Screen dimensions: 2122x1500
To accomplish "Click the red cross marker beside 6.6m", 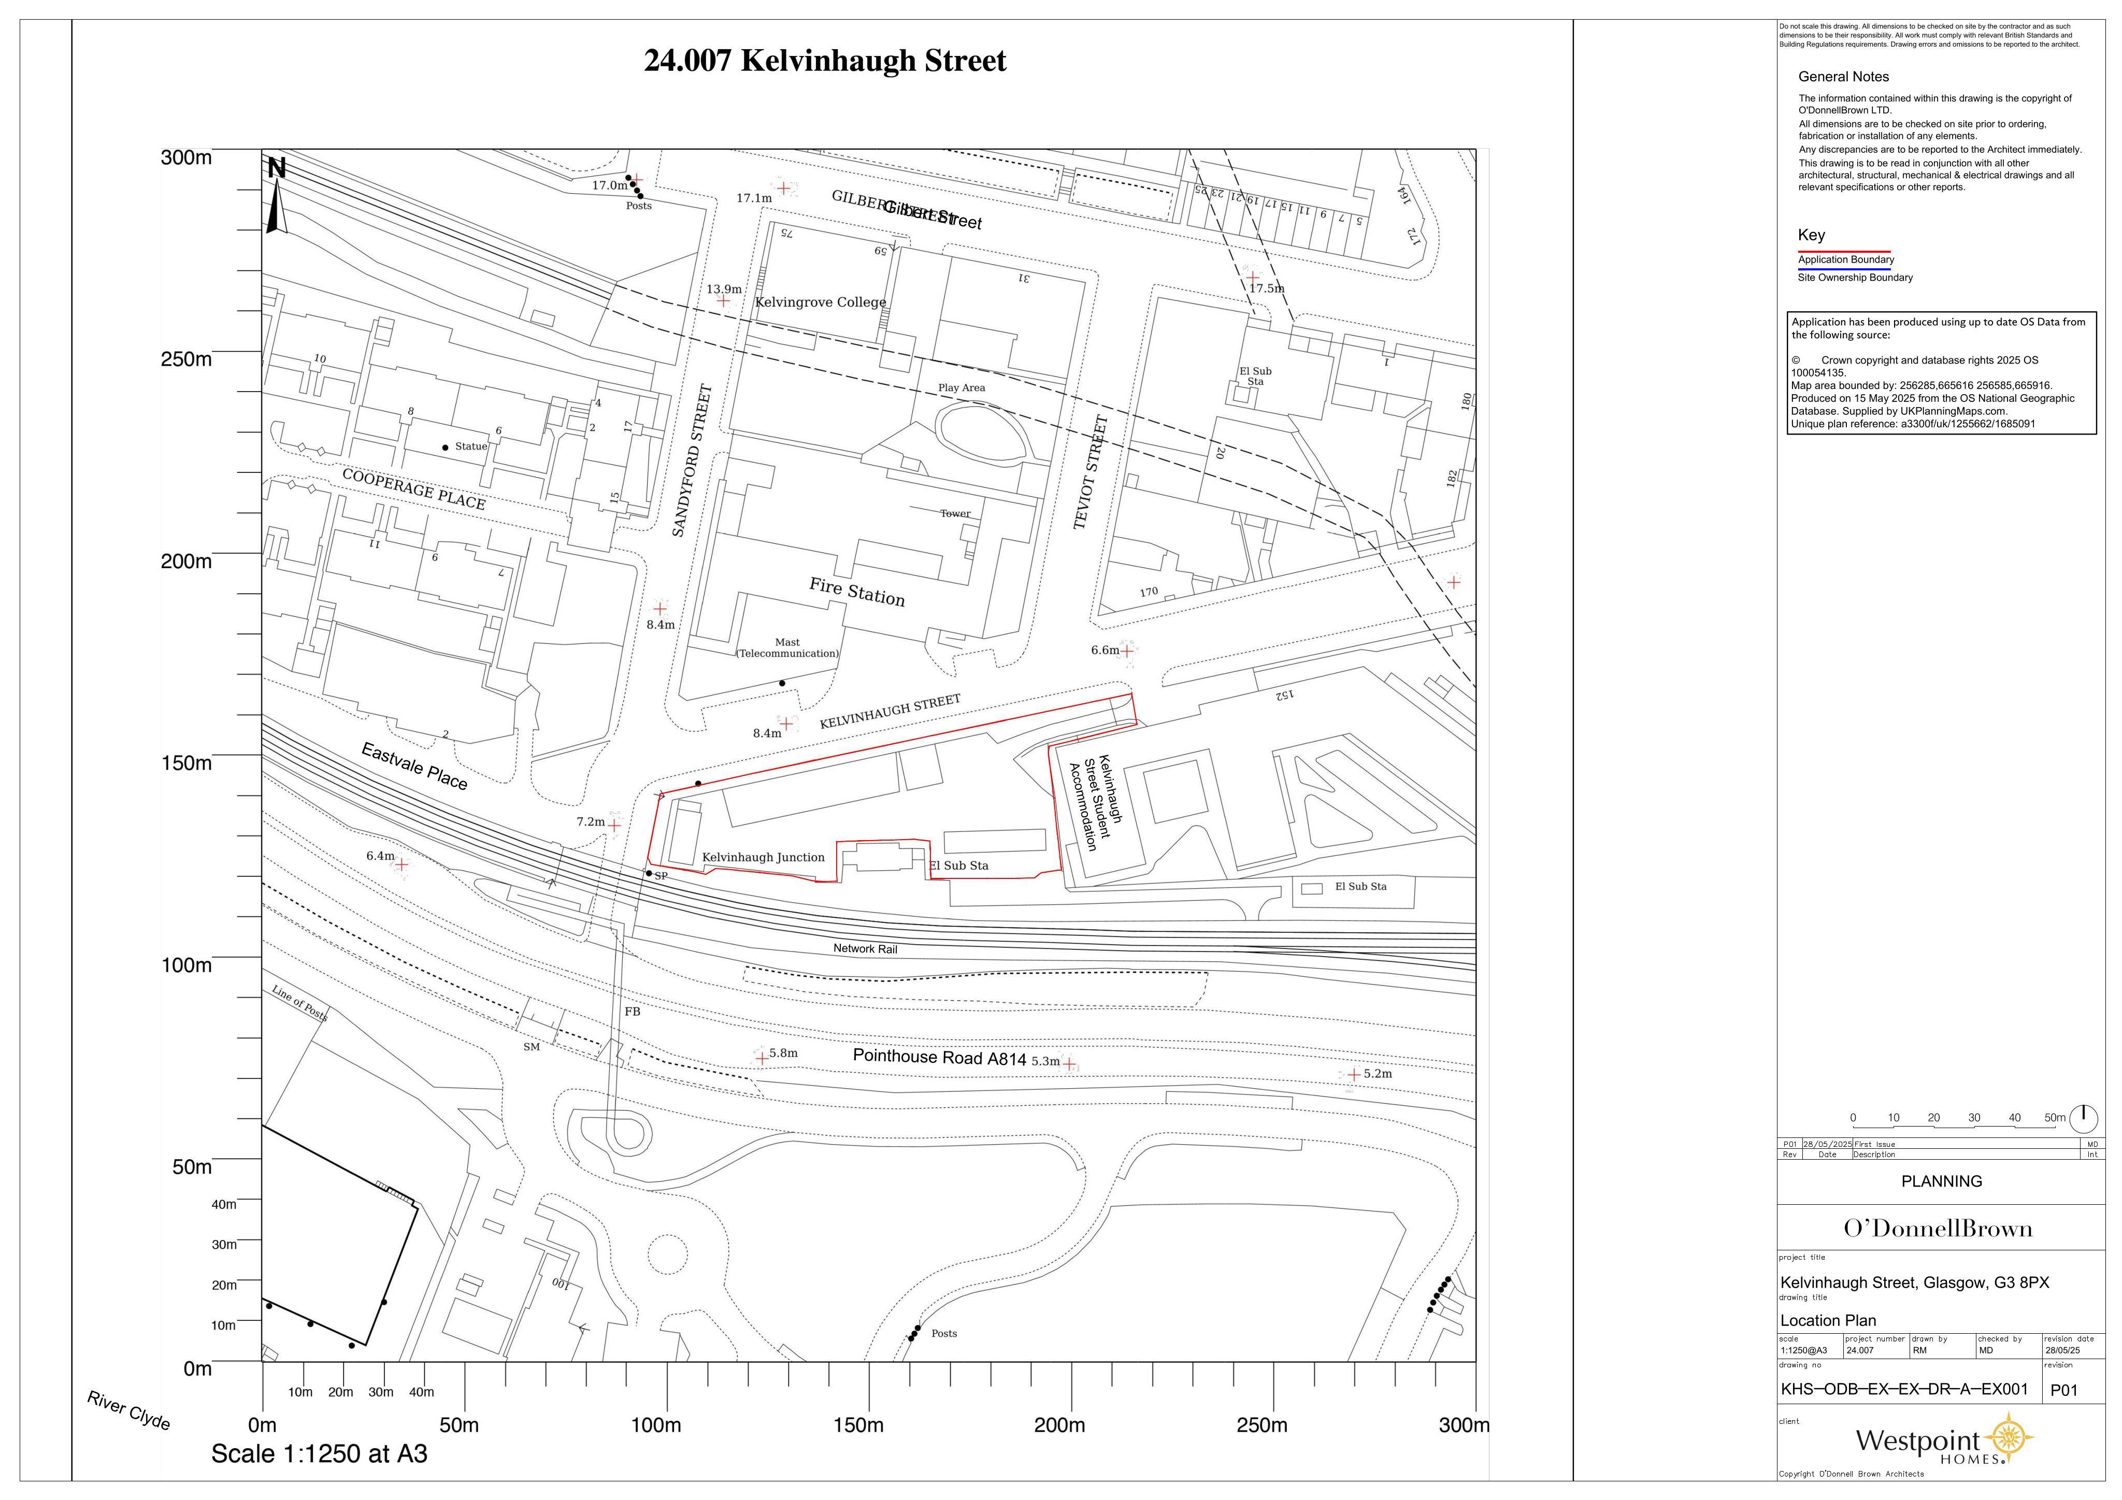I will tap(1126, 652).
